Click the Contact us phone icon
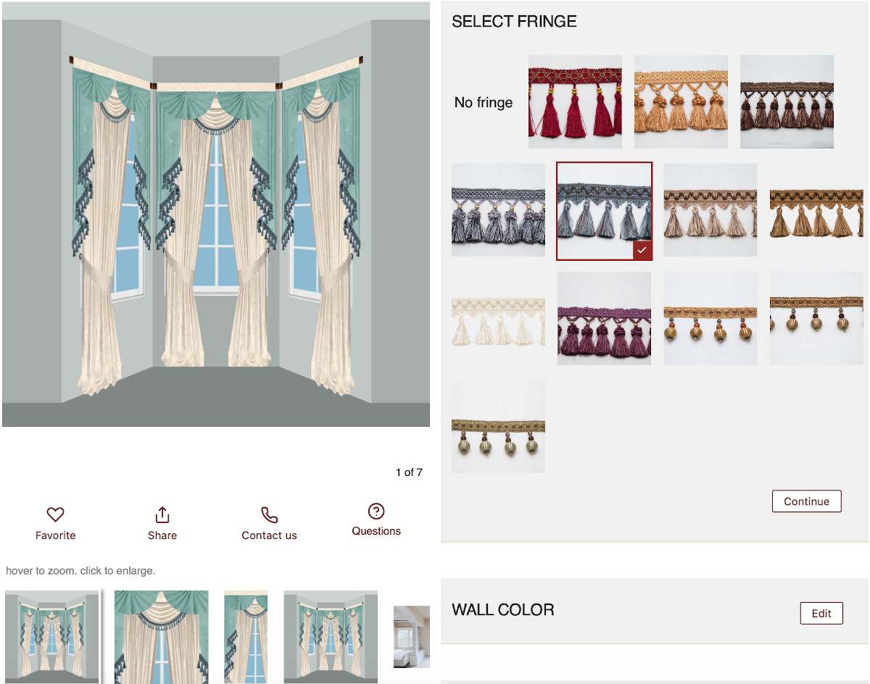The width and height of the screenshot is (870, 684). [269, 515]
